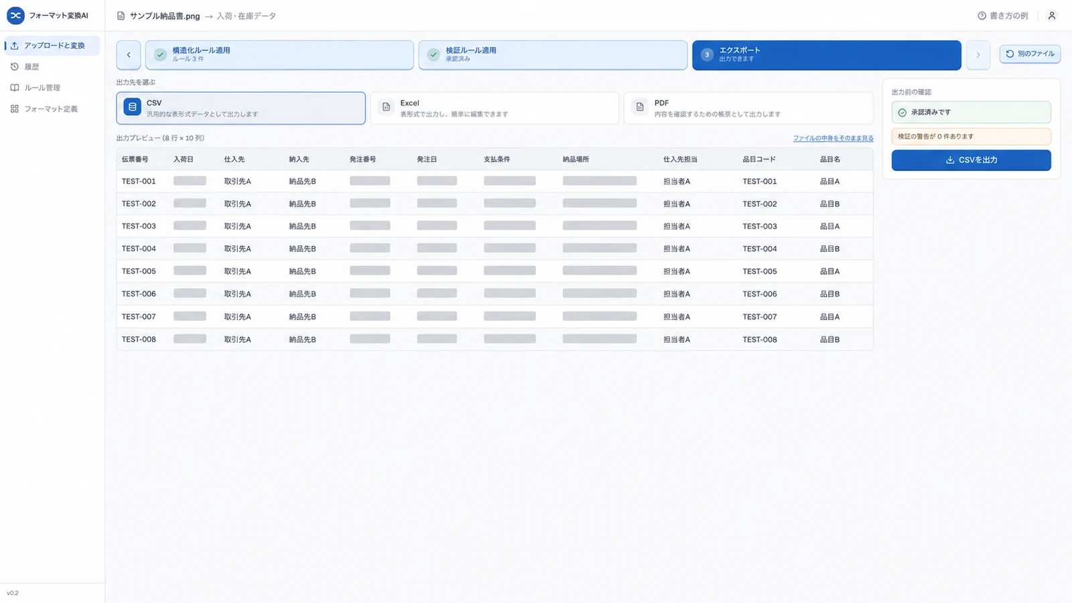Click 別のファイル button
Image resolution: width=1072 pixels, height=603 pixels.
1030,54
